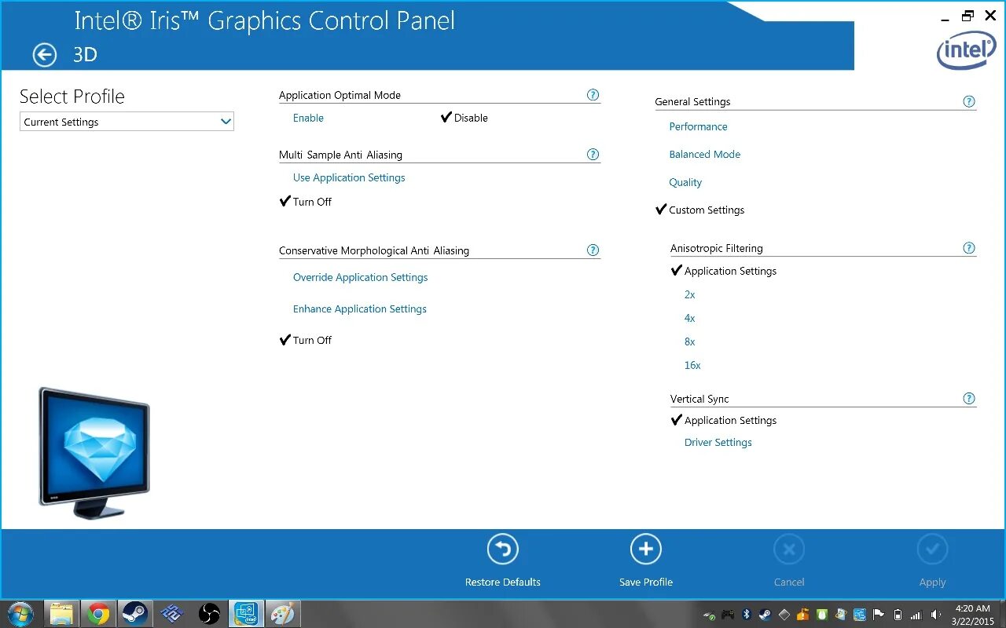
Task: Click the battery tray icon
Action: [898, 615]
